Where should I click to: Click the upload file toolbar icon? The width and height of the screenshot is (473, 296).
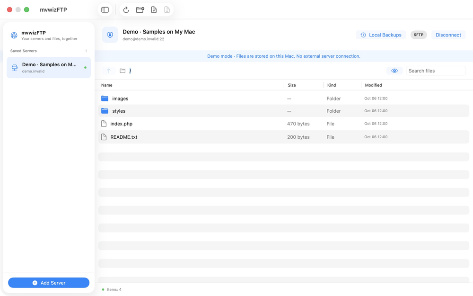[x=154, y=9]
